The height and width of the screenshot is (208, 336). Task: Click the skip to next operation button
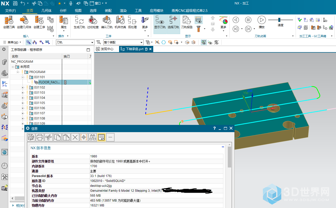(x=248, y=29)
